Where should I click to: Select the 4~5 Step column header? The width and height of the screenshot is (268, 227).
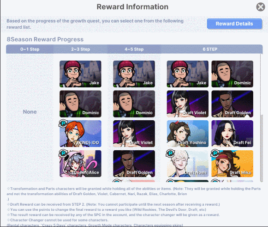pyautogui.click(x=134, y=49)
